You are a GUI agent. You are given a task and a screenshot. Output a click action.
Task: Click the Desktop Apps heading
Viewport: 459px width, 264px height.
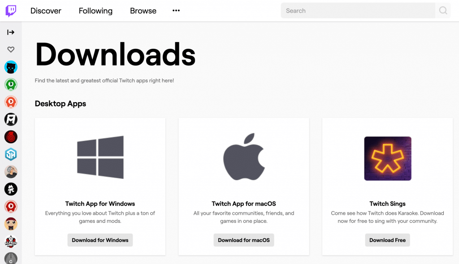(x=61, y=104)
